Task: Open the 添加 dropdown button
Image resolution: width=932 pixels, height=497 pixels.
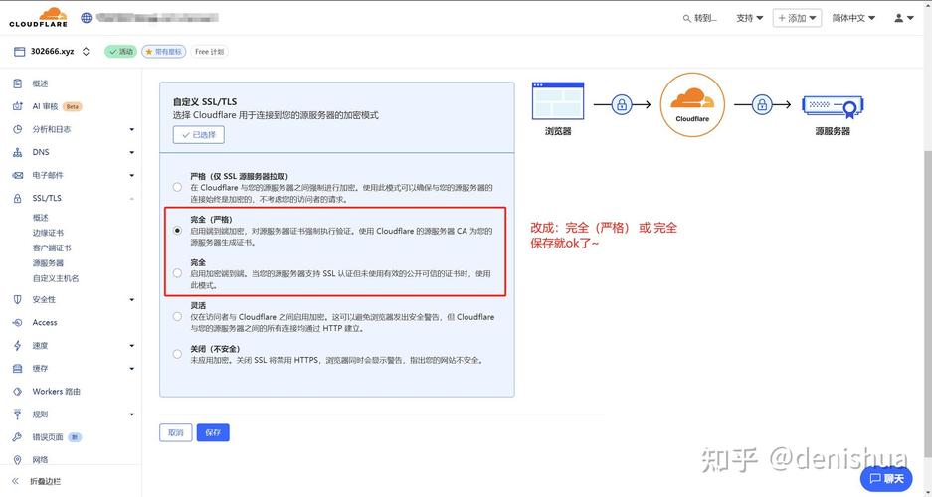Action: 797,19
